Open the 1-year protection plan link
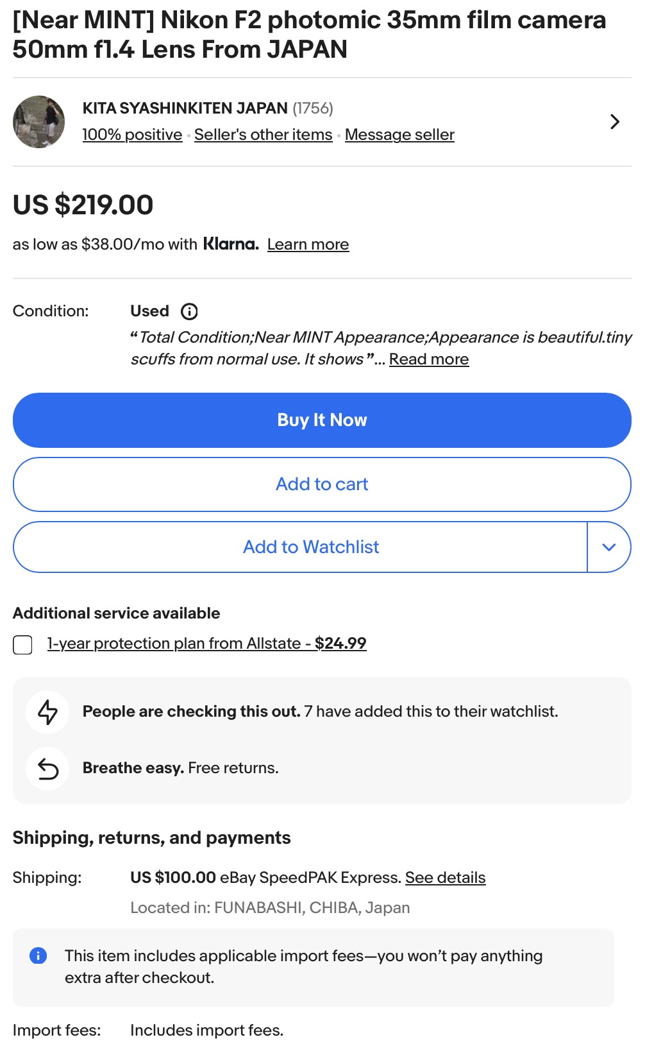 point(206,644)
